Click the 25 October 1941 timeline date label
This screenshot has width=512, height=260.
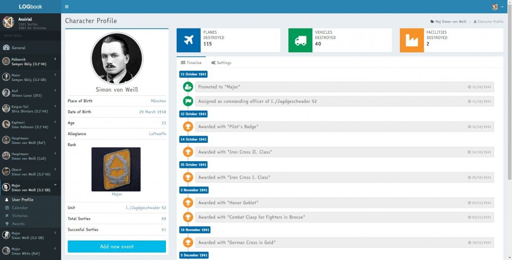point(194,165)
